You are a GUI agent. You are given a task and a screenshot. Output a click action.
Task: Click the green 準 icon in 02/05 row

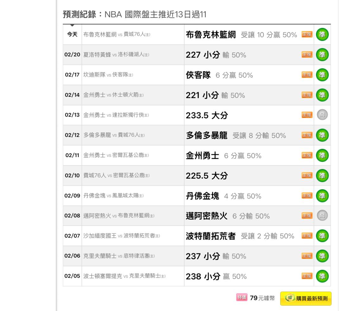click(322, 276)
